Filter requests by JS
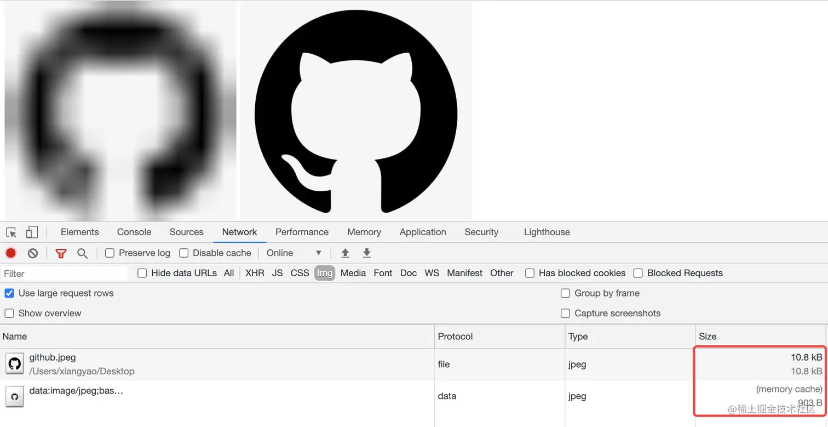The height and width of the screenshot is (427, 828). click(x=278, y=273)
